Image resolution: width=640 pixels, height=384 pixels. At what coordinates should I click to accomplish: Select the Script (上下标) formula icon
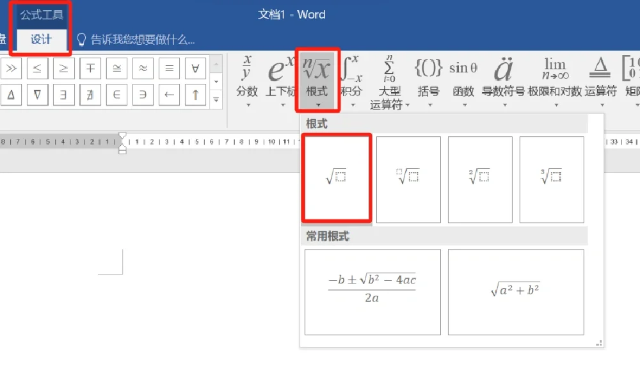[x=280, y=77]
